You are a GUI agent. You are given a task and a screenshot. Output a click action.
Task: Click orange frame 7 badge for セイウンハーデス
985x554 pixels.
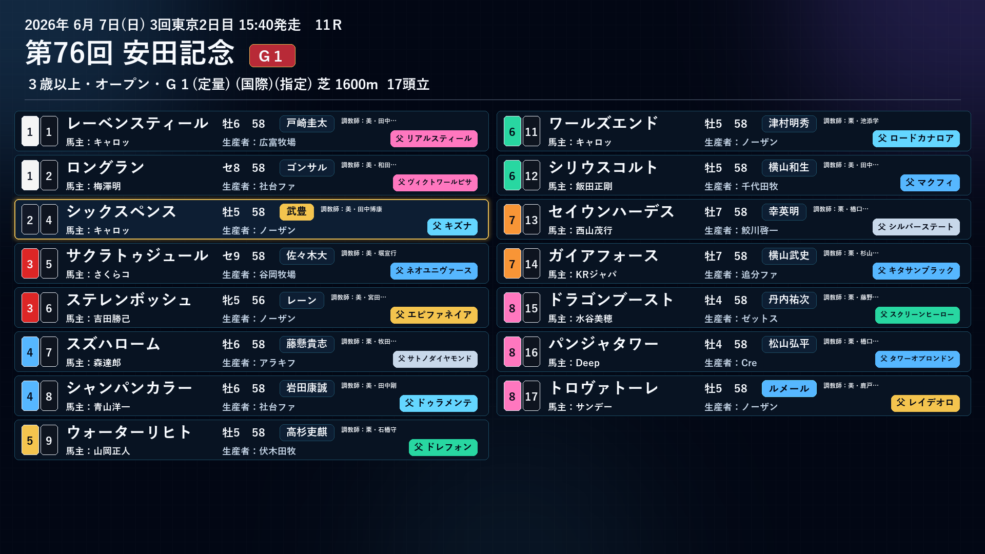(x=512, y=220)
